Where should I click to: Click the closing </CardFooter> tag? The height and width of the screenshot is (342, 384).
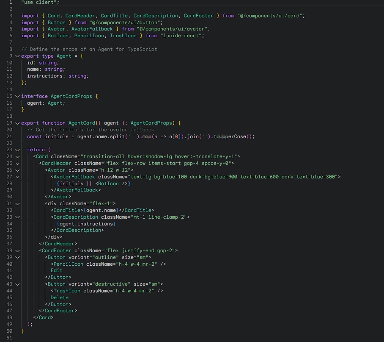pos(58,311)
